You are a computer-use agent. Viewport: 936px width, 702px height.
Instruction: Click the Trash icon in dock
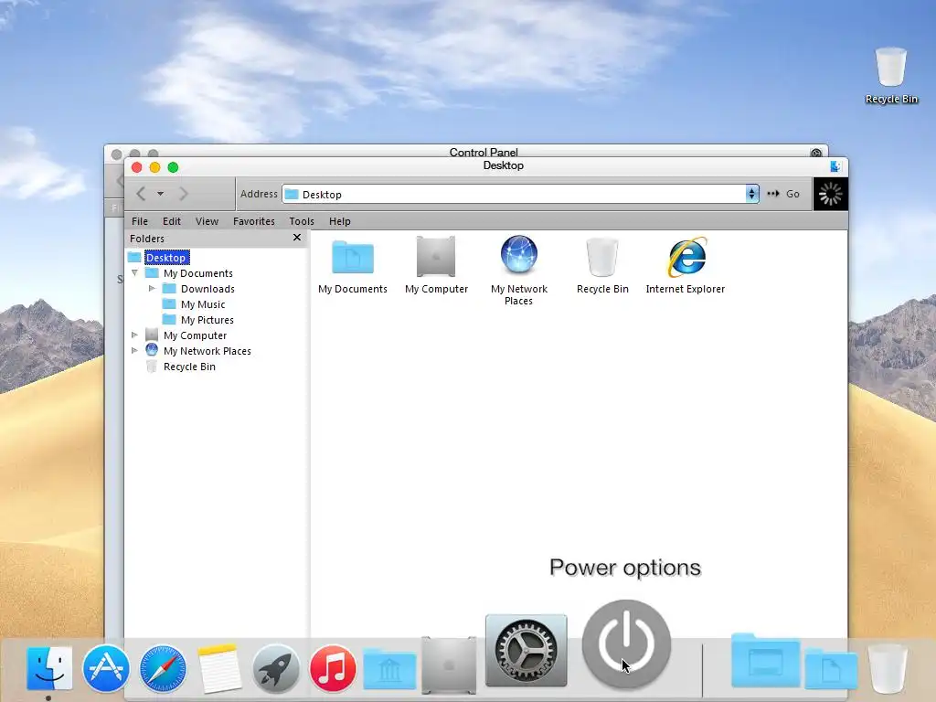(x=888, y=668)
